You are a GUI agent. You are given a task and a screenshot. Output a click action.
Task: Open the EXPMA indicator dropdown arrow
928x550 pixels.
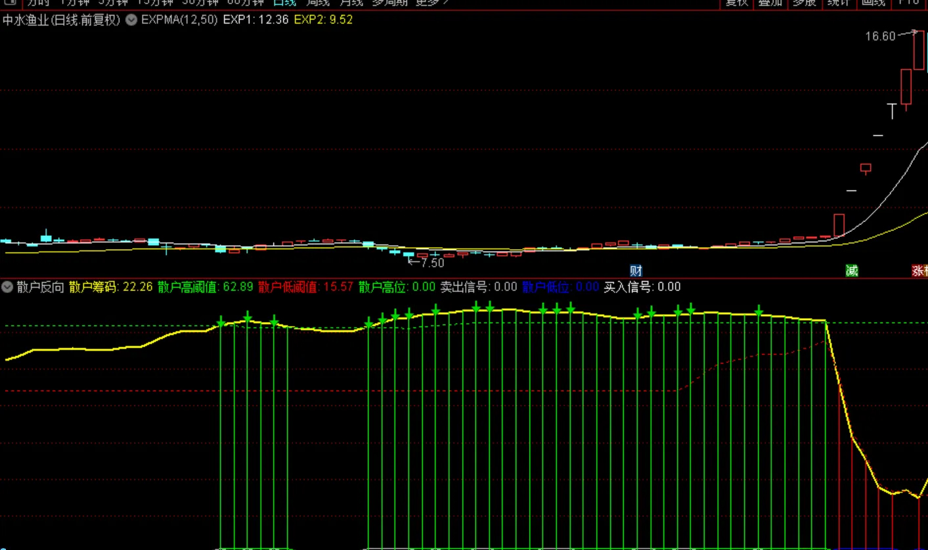pos(131,20)
